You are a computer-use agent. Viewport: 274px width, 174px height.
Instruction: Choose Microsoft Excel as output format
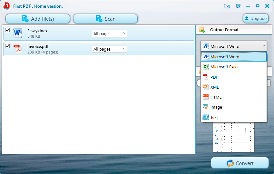[x=234, y=67]
